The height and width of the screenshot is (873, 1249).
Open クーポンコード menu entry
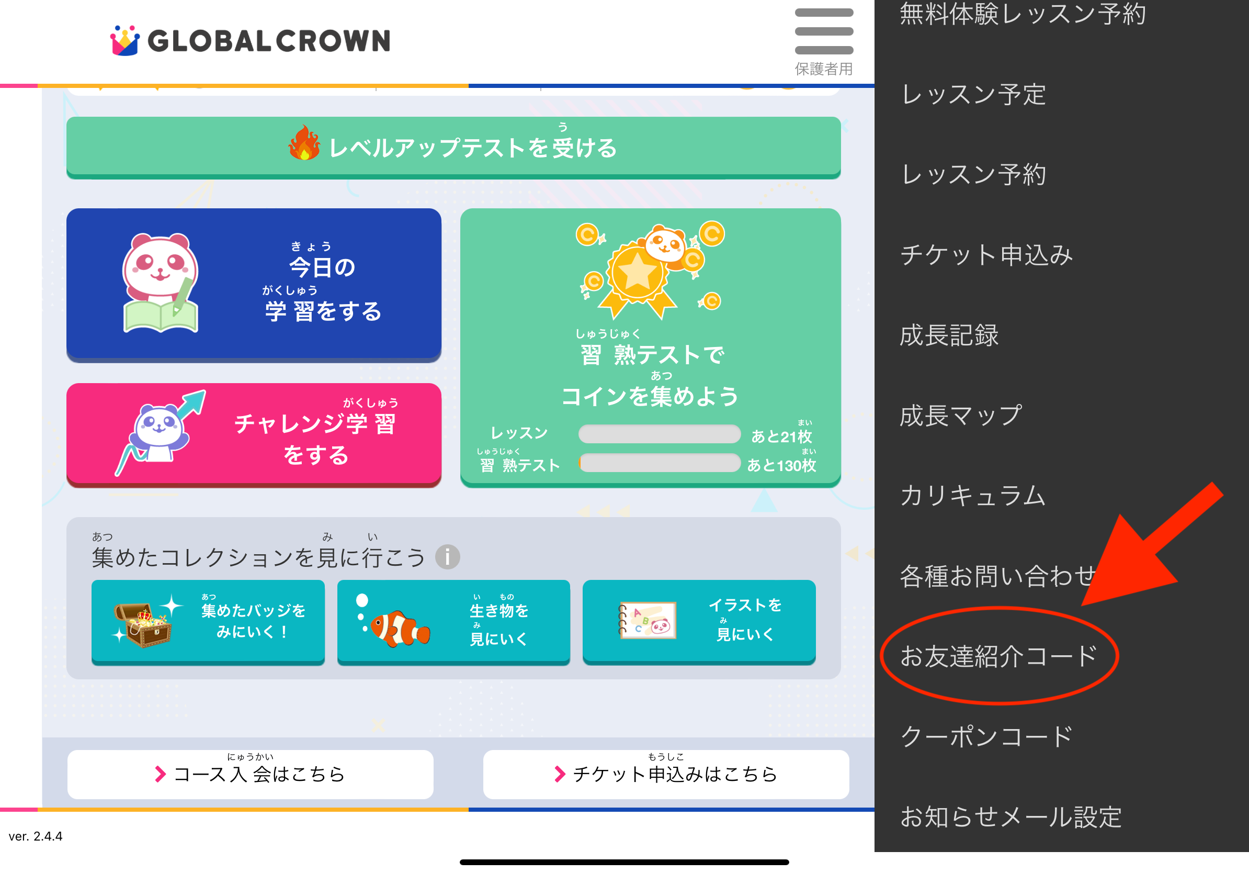(986, 736)
